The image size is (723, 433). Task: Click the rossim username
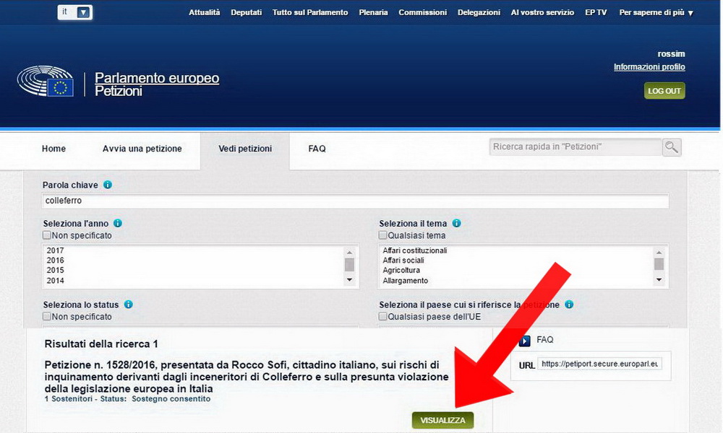coord(671,54)
